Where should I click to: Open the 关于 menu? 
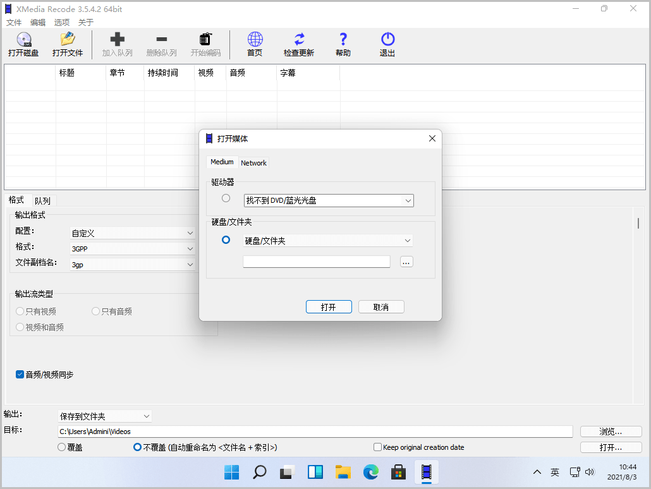click(x=86, y=22)
